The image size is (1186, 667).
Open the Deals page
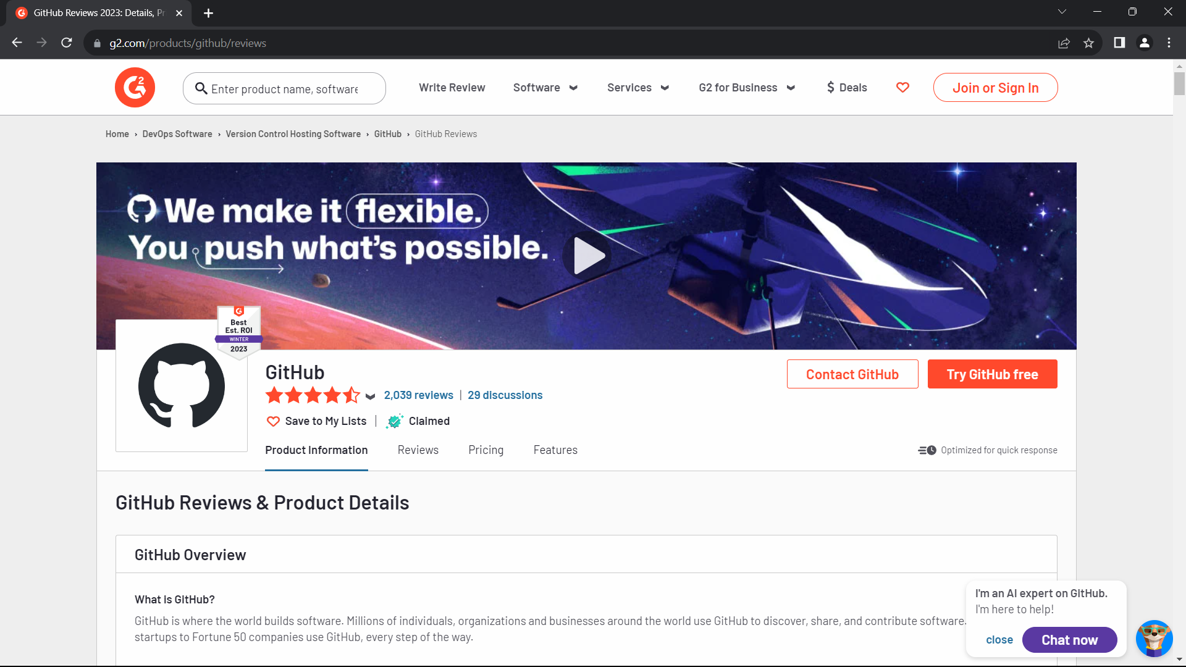847,88
